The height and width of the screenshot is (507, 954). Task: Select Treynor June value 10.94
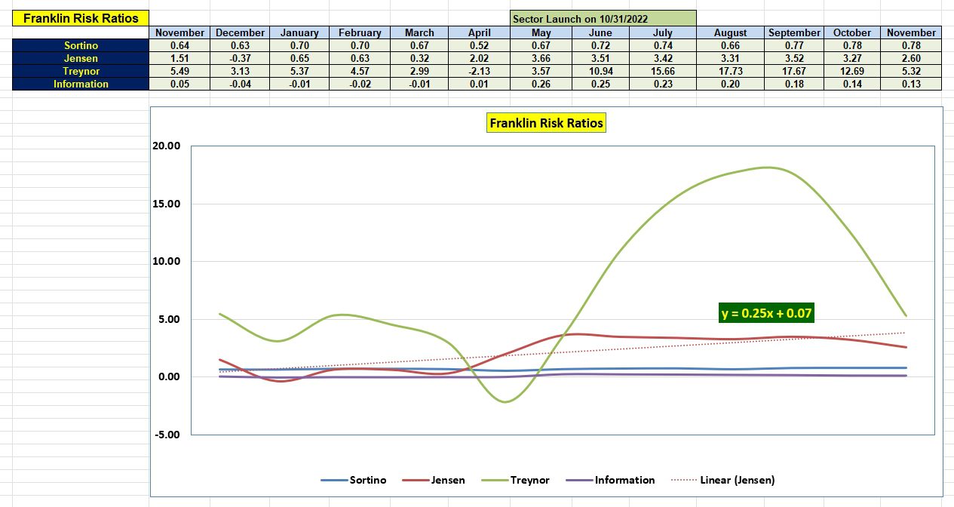pos(600,71)
